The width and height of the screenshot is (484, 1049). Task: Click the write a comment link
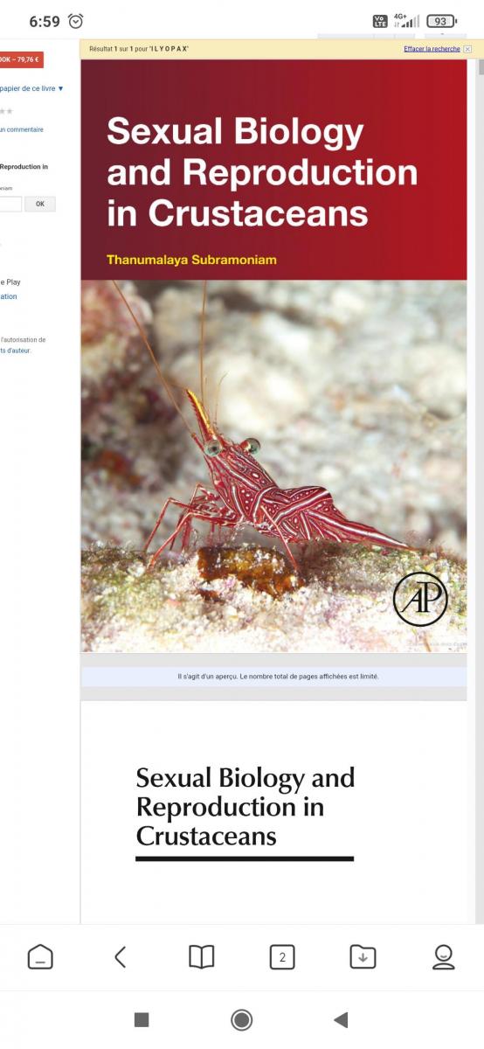tap(22, 129)
